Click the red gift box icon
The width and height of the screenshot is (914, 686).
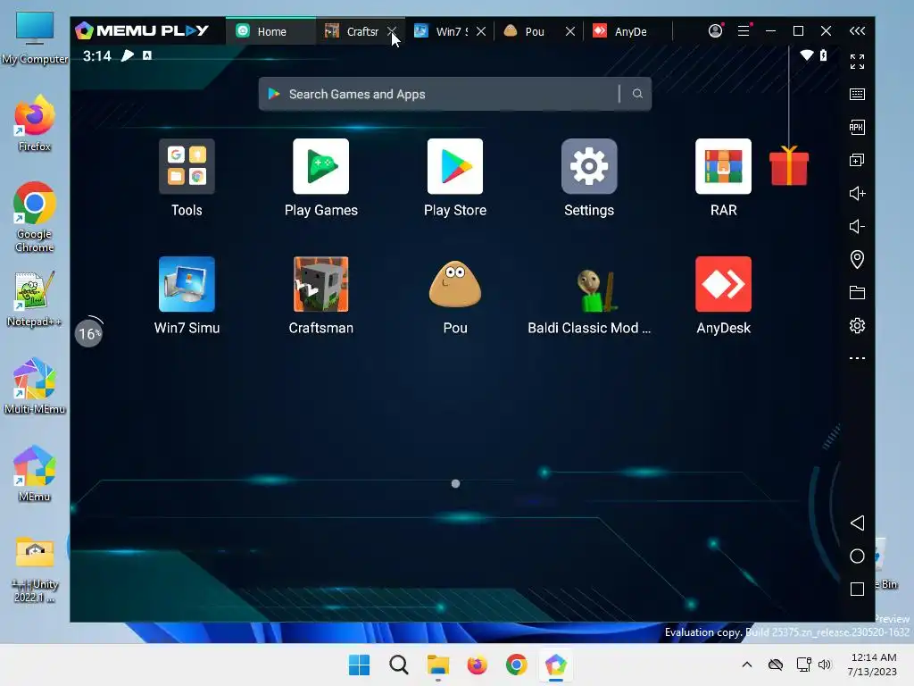(x=789, y=166)
